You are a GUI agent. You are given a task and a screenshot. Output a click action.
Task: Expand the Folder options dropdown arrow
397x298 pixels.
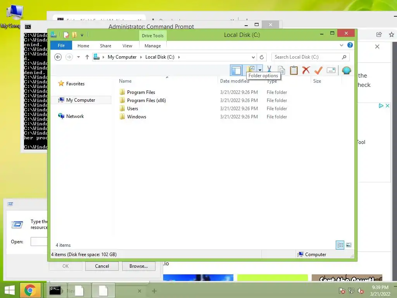260,70
